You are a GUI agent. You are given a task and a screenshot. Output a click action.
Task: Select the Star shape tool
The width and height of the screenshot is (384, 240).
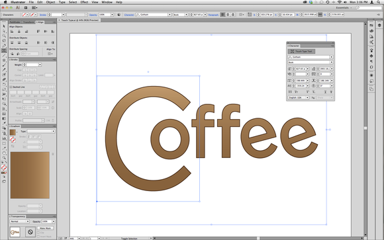click(4, 60)
